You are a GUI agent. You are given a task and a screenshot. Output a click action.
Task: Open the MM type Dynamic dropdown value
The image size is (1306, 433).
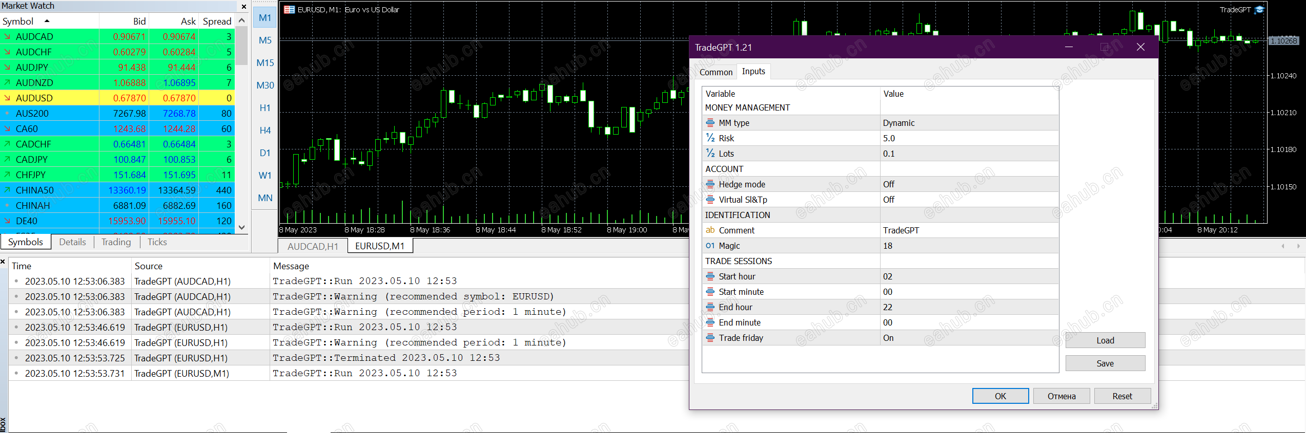click(899, 123)
